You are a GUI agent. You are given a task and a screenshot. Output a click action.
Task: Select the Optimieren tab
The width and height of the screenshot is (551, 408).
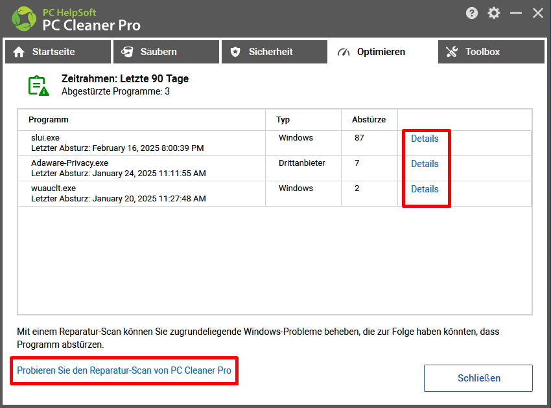382,52
